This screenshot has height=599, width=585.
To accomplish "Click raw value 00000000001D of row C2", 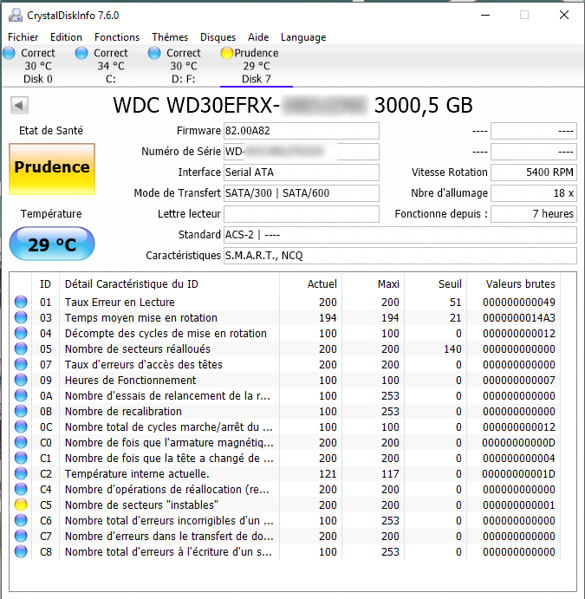I will [518, 473].
